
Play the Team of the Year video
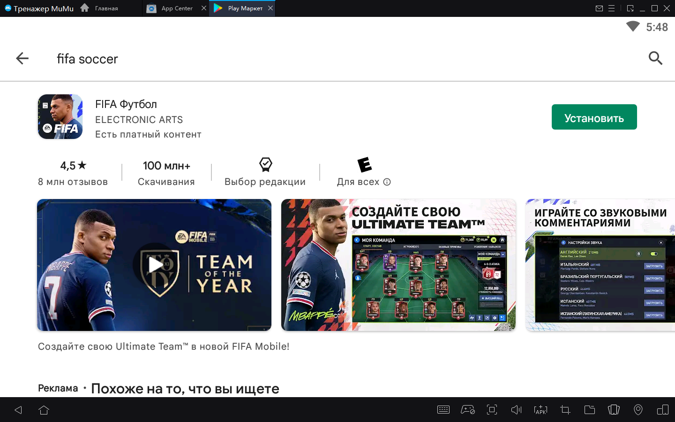tap(154, 265)
